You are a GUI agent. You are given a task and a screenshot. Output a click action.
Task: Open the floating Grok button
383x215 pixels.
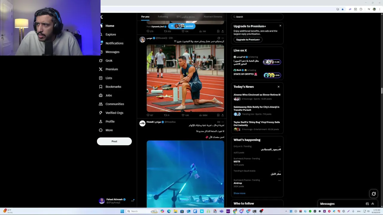[374, 194]
